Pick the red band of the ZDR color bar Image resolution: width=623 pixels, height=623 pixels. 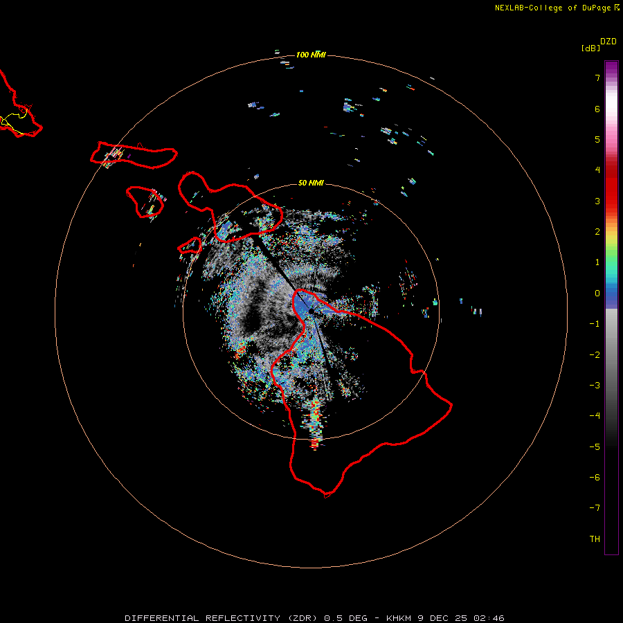pos(611,191)
